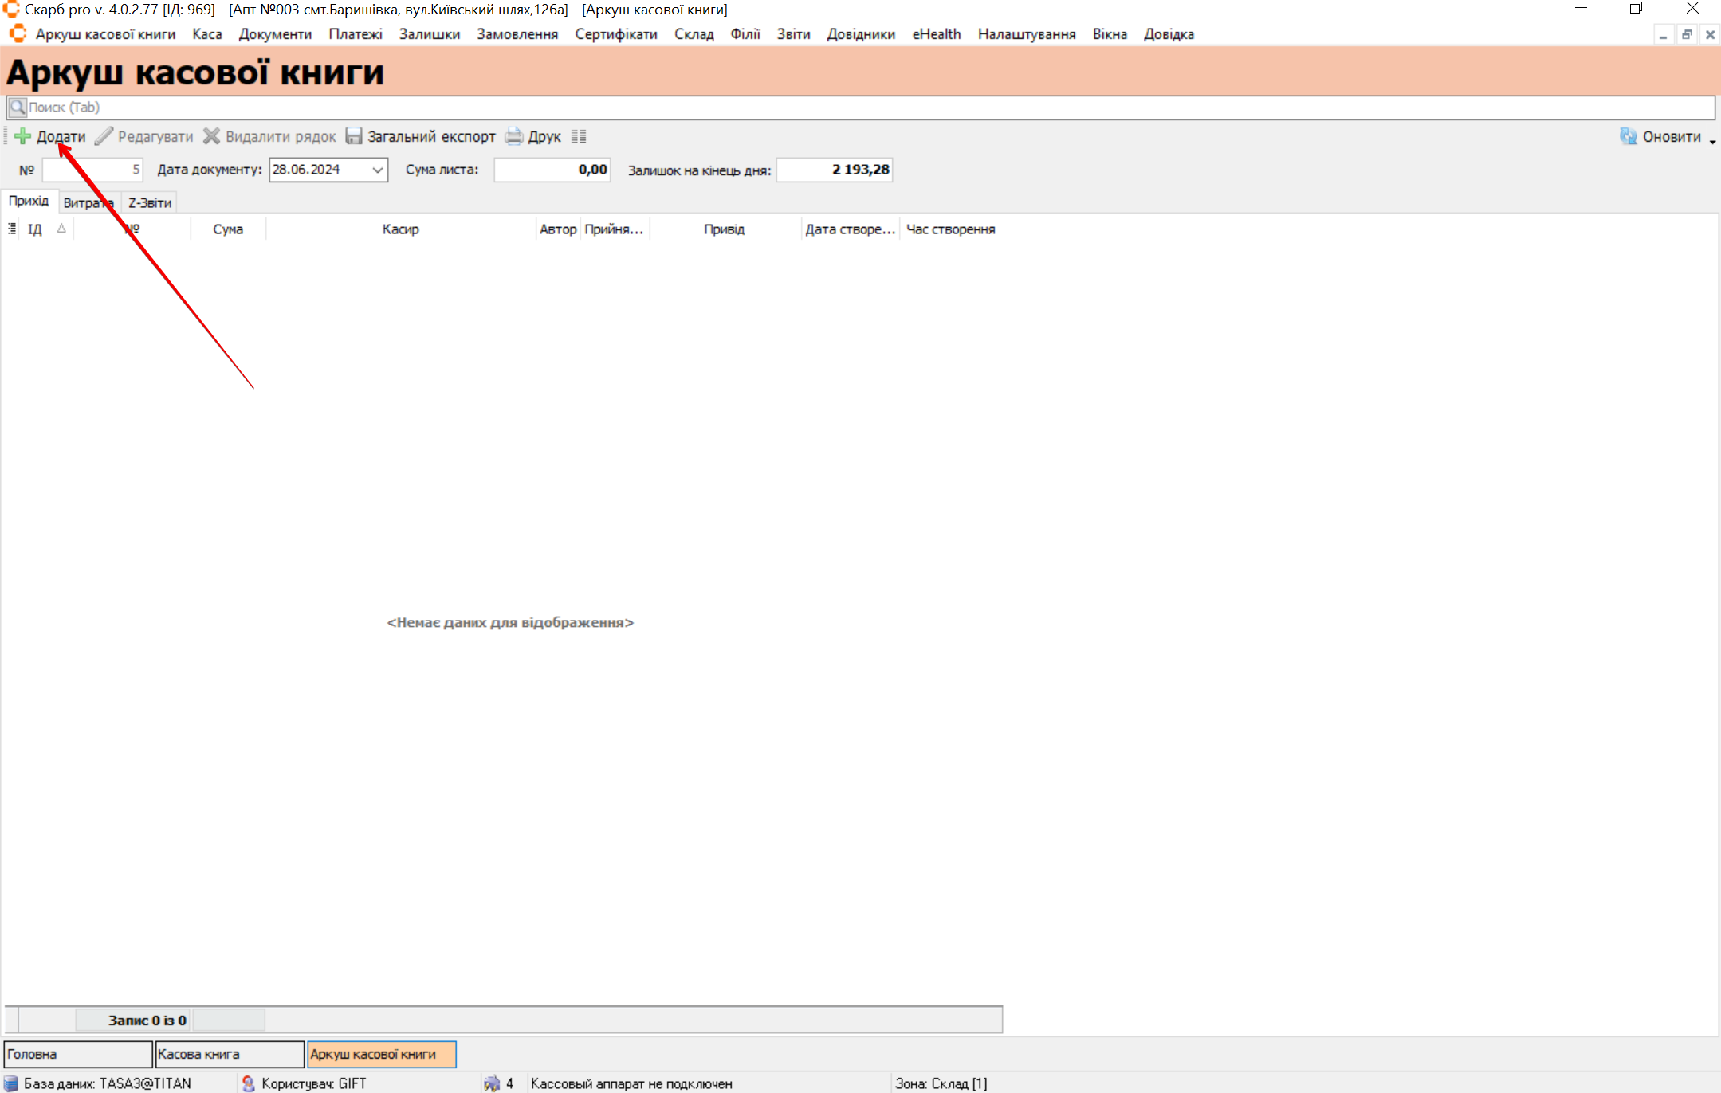Click the Загальний експорт floppy disk icon
This screenshot has height=1093, width=1721.
tap(354, 136)
